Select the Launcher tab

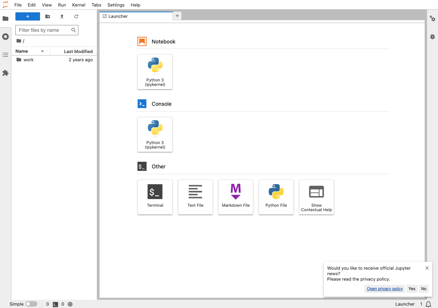coord(136,16)
